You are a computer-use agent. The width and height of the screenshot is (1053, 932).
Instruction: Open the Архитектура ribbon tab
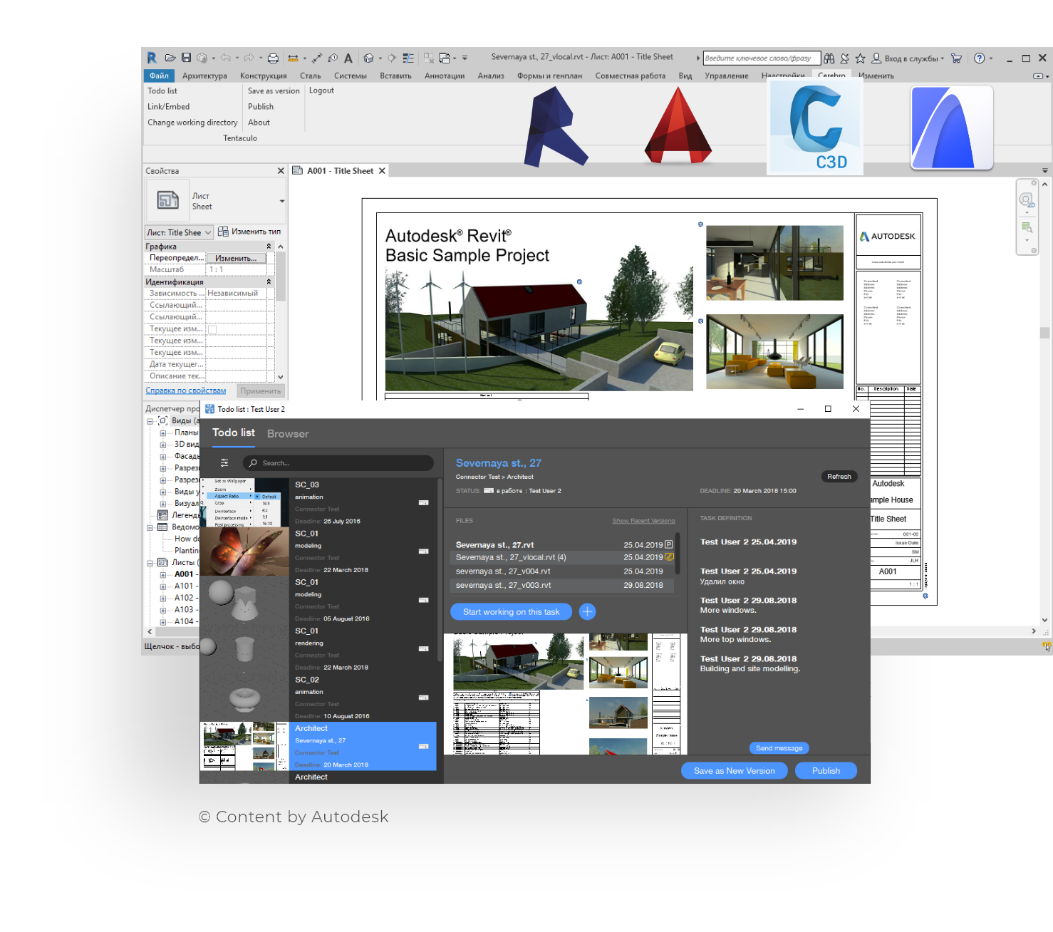coord(204,76)
